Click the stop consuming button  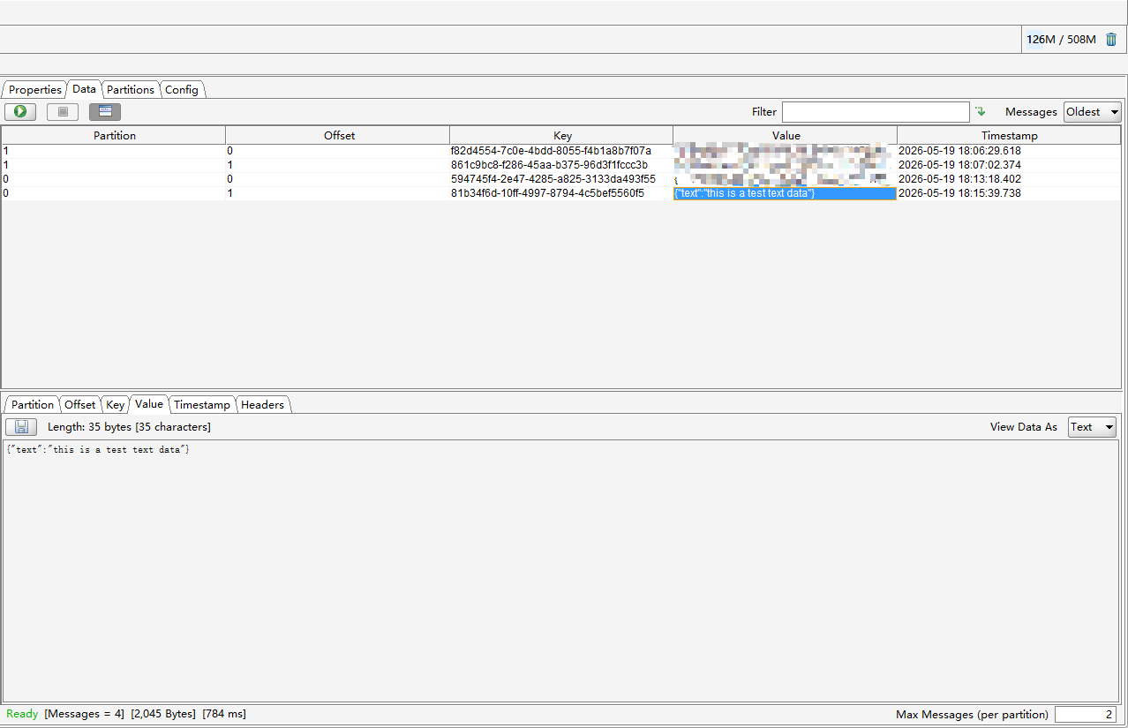[63, 112]
